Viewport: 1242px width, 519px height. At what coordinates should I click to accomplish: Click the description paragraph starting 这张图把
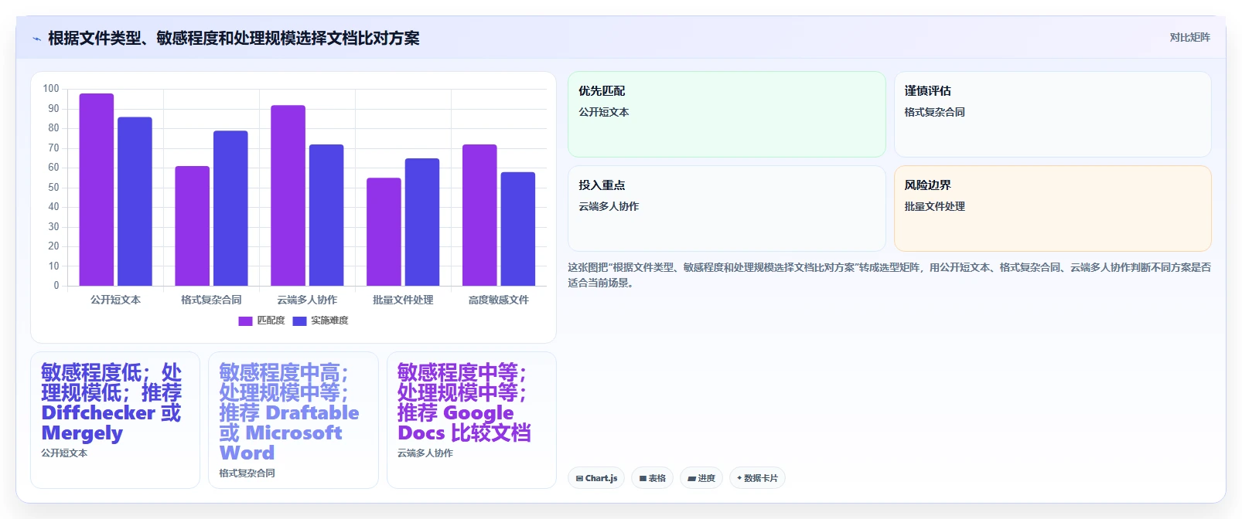[x=889, y=275]
